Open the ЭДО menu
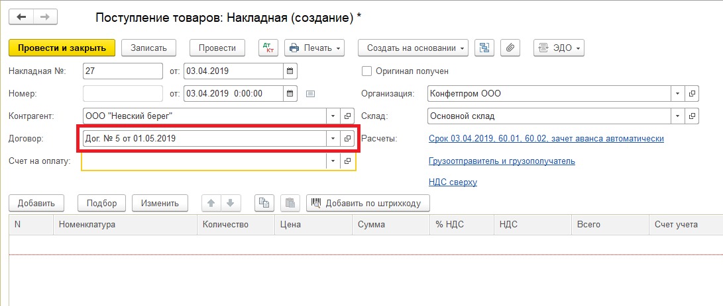Image resolution: width=723 pixels, height=306 pixels. click(559, 48)
